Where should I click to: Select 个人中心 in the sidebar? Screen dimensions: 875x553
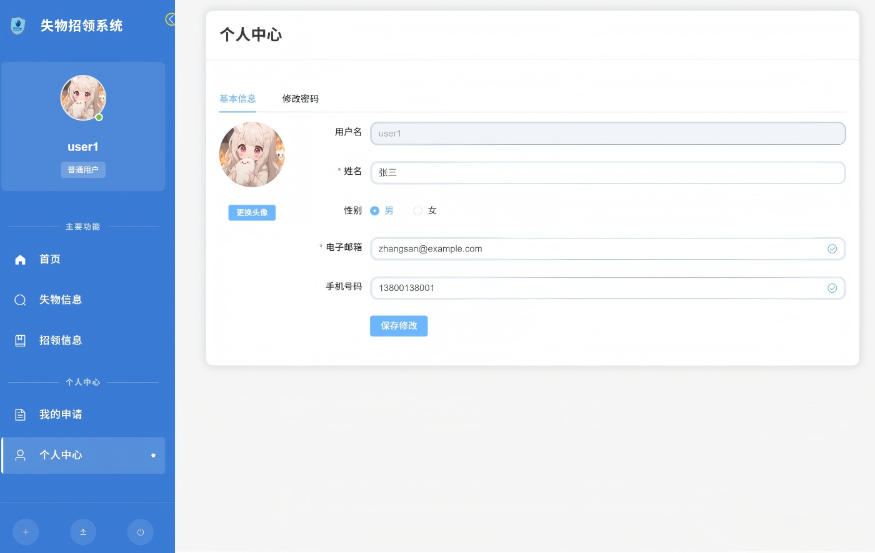[83, 455]
